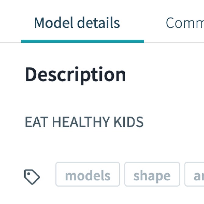Click the blank area right of Description heading
Screen dimensions: 204x204
[165, 74]
